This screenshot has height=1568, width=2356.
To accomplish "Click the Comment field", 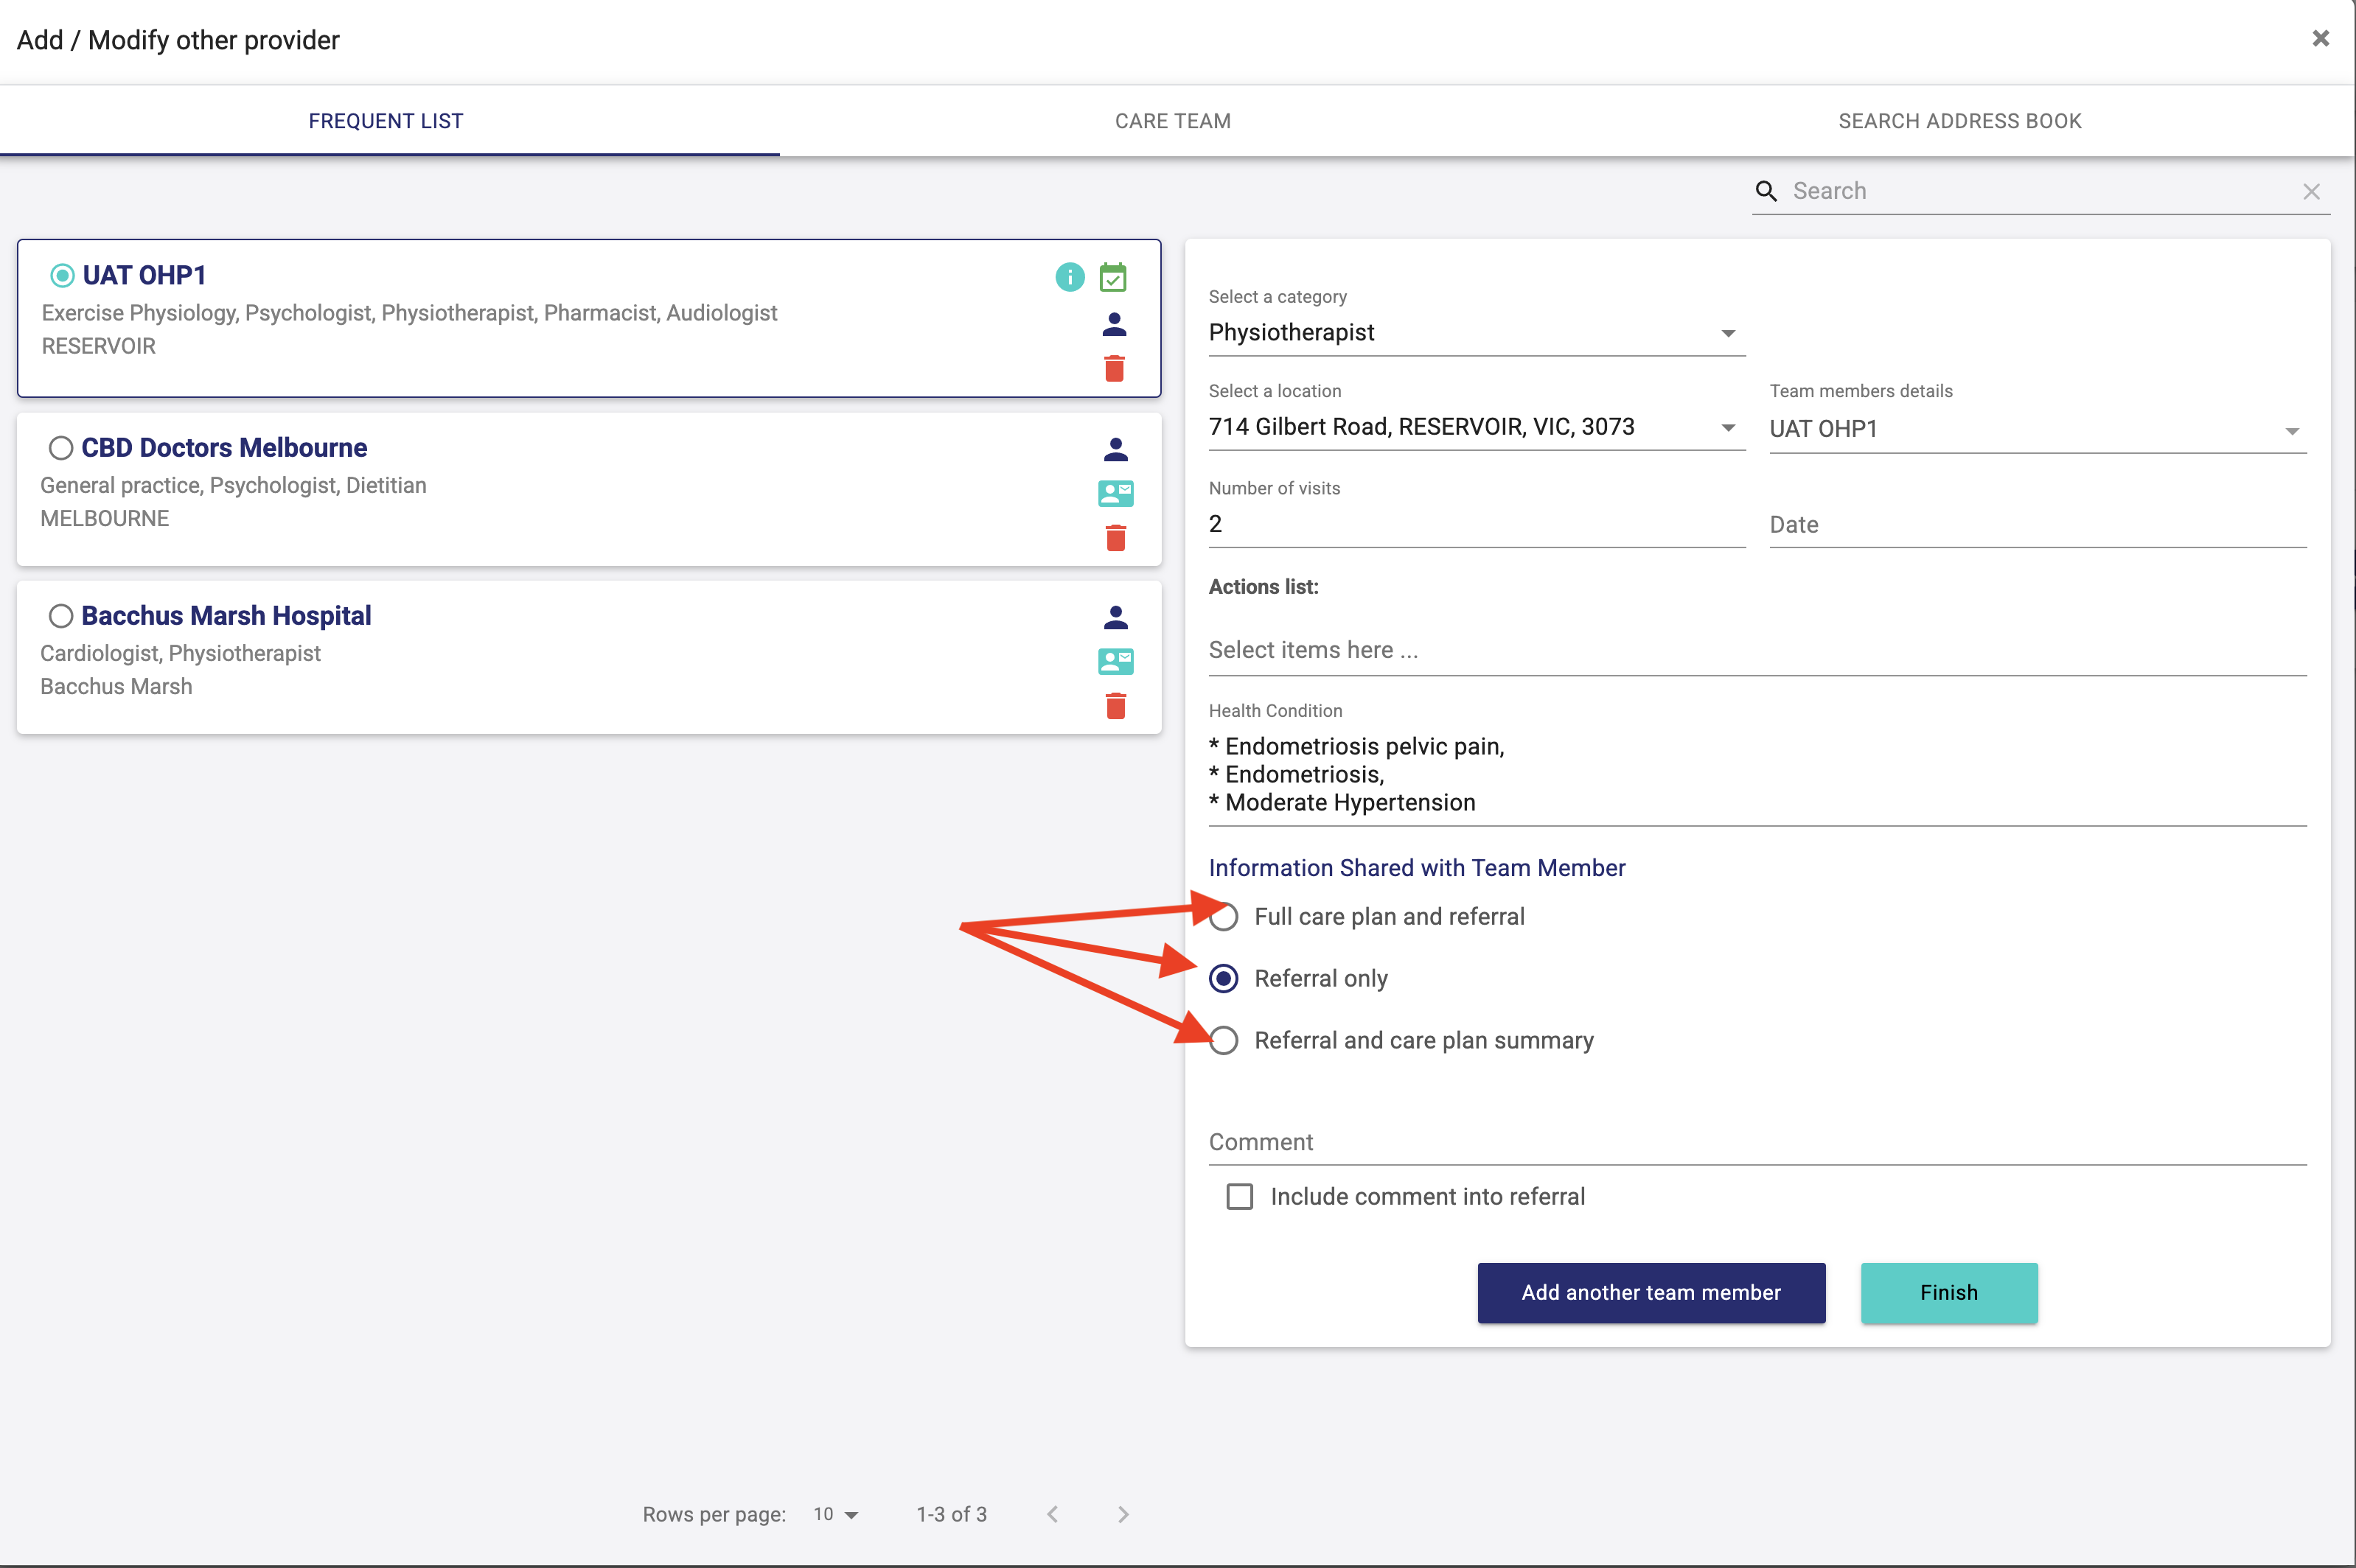I will [x=1757, y=1142].
